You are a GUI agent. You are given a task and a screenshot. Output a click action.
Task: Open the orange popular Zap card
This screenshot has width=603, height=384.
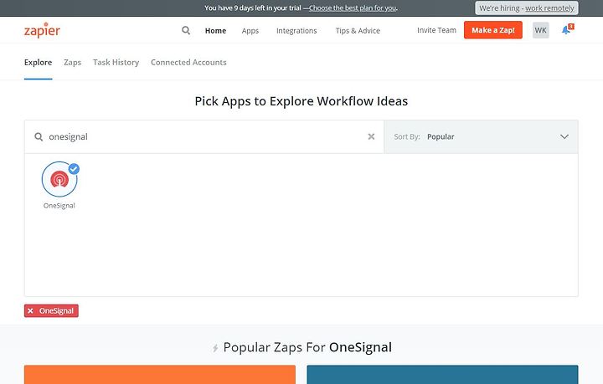coord(160,375)
